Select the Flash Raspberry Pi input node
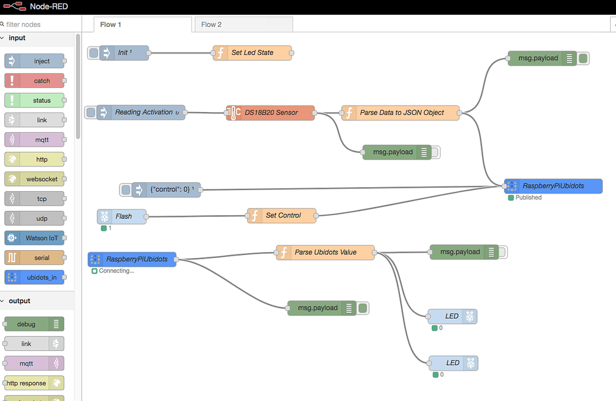Screen dimensions: 616x401 pyautogui.click(x=122, y=216)
